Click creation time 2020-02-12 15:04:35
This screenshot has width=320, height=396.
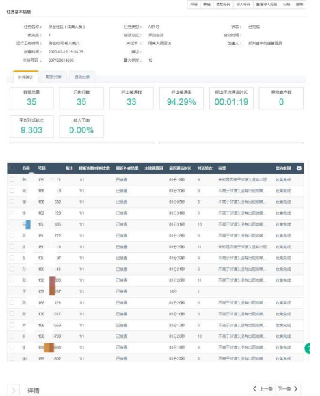[66, 52]
